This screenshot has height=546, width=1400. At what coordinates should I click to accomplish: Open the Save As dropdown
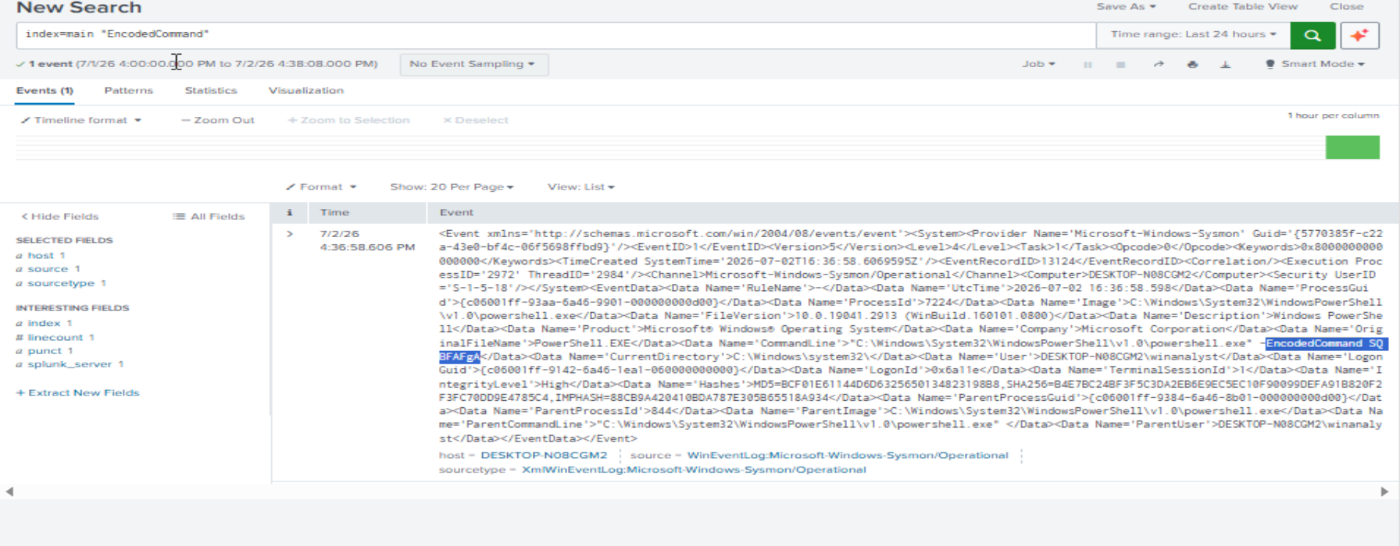pyautogui.click(x=1126, y=6)
